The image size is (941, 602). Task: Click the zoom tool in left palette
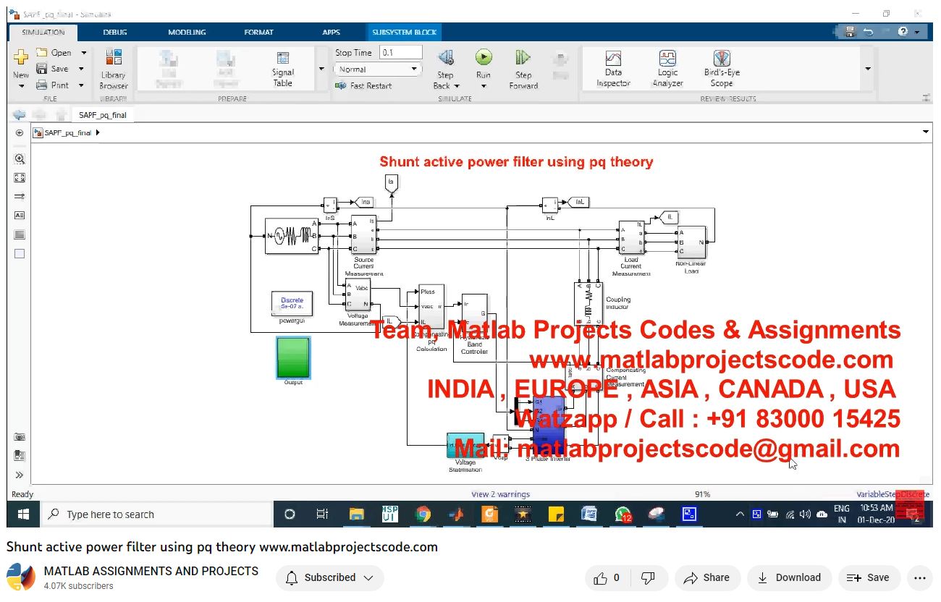[x=20, y=159]
